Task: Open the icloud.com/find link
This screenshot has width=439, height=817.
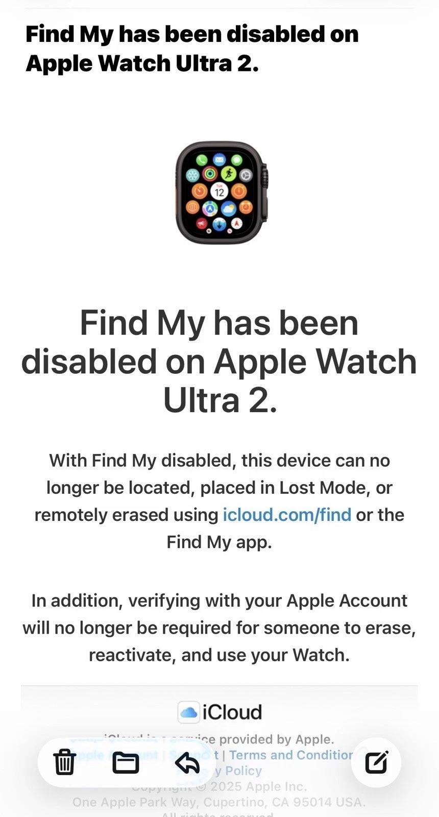Action: coord(287,515)
